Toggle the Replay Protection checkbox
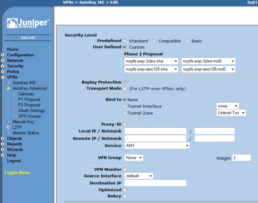This screenshot has width=258, height=203. click(125, 82)
